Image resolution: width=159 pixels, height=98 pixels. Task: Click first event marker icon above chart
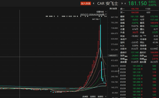46,16
